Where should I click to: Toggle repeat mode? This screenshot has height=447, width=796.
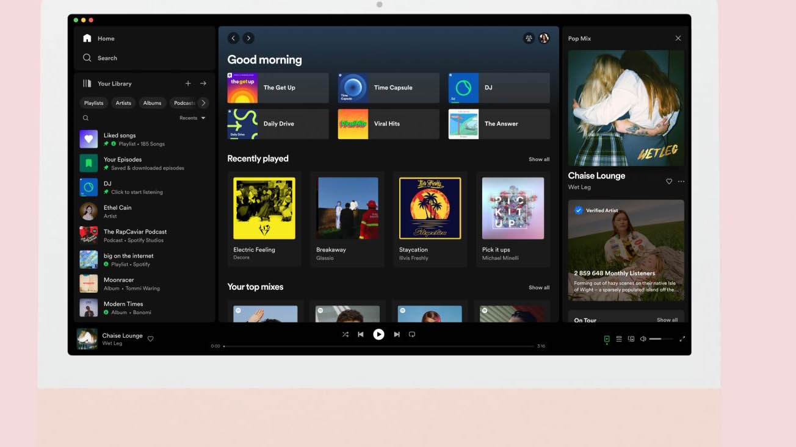tap(412, 334)
